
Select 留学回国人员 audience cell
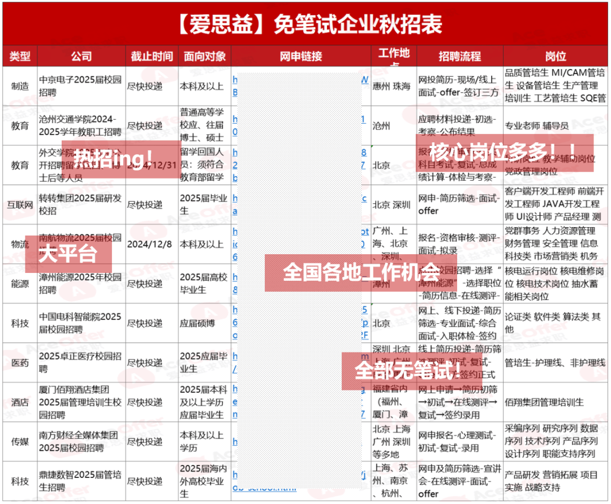(x=205, y=165)
